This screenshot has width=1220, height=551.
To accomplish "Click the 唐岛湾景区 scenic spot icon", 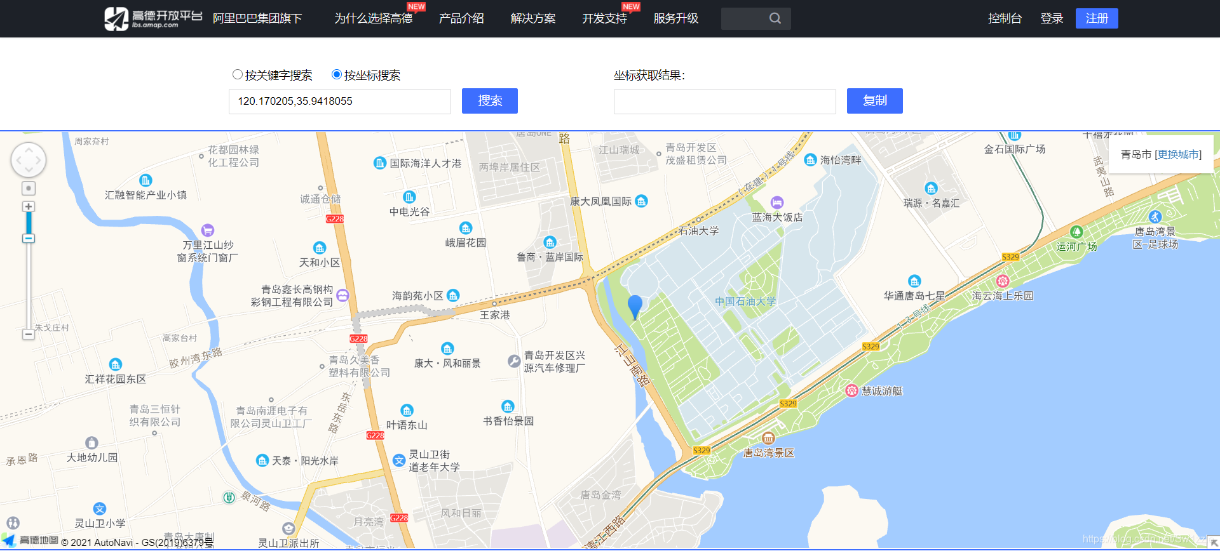I will 768,438.
